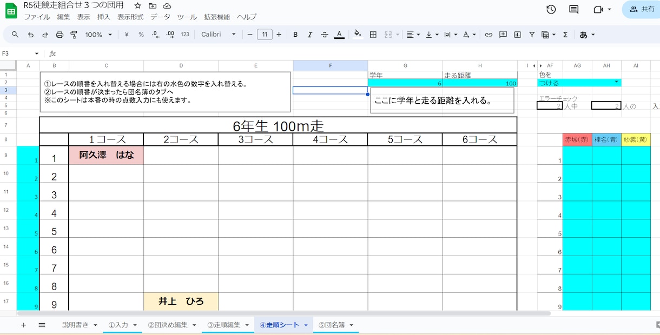Format the cell as percent

[141, 35]
